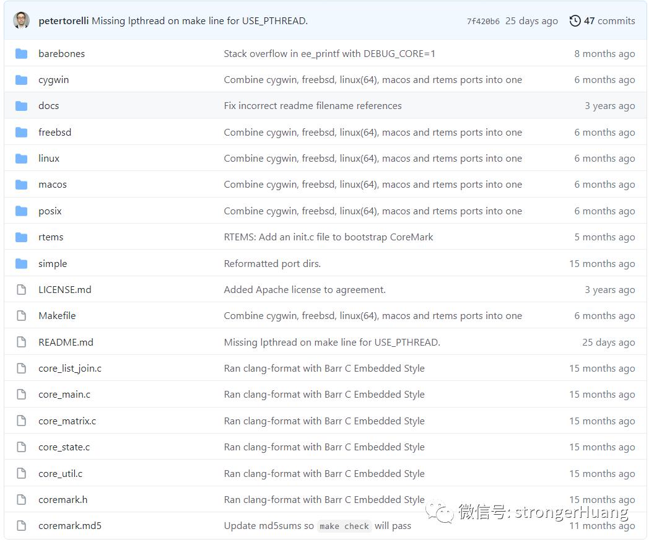This screenshot has height=542, width=649.
Task: Open the posix folder
Action: (50, 211)
